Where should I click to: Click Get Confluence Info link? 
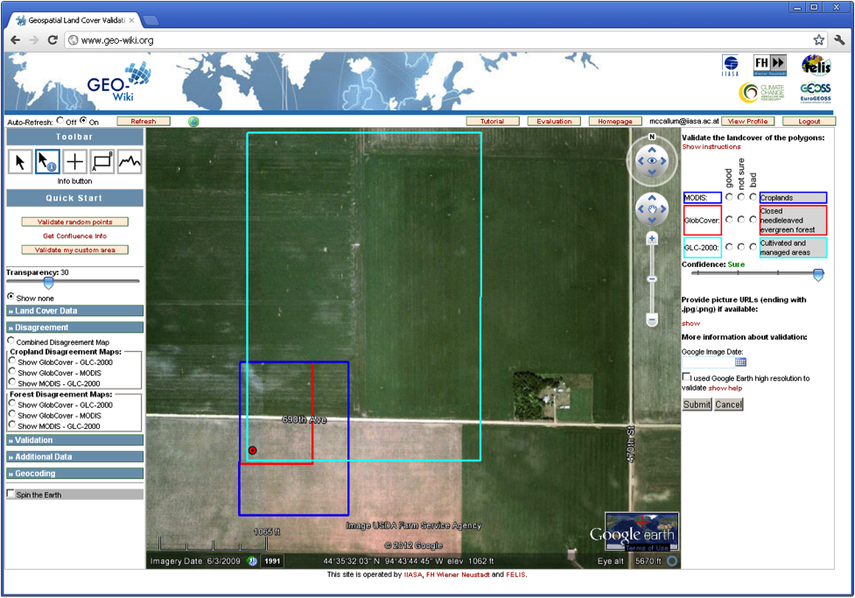tap(74, 236)
